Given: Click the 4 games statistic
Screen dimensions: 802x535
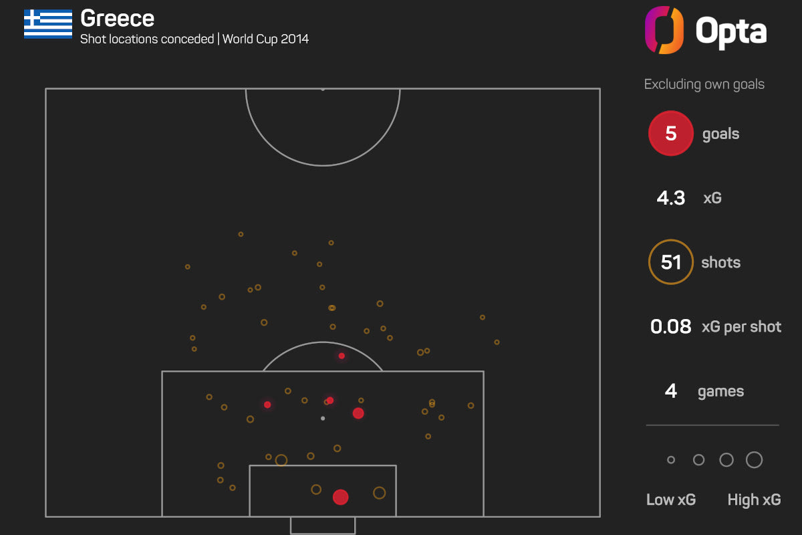Looking at the screenshot, I should tap(671, 391).
